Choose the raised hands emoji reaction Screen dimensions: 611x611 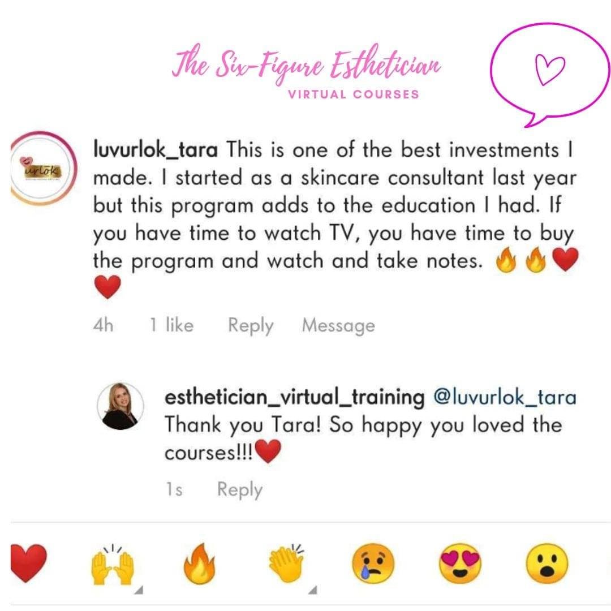(x=112, y=565)
